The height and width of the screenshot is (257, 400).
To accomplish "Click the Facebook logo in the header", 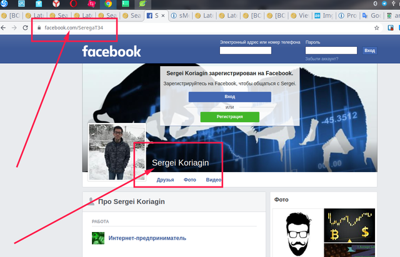I will pos(111,51).
